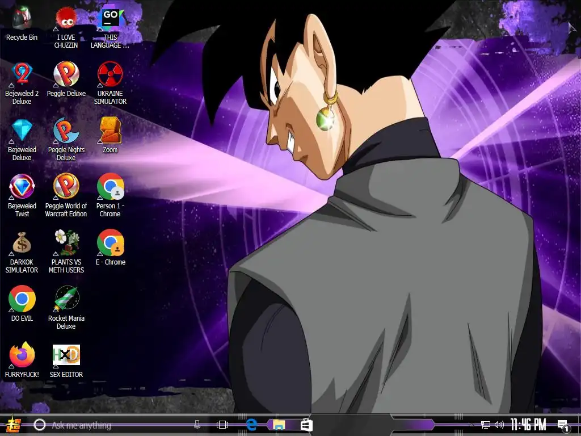Open the Action Center notification icon

[563, 426]
